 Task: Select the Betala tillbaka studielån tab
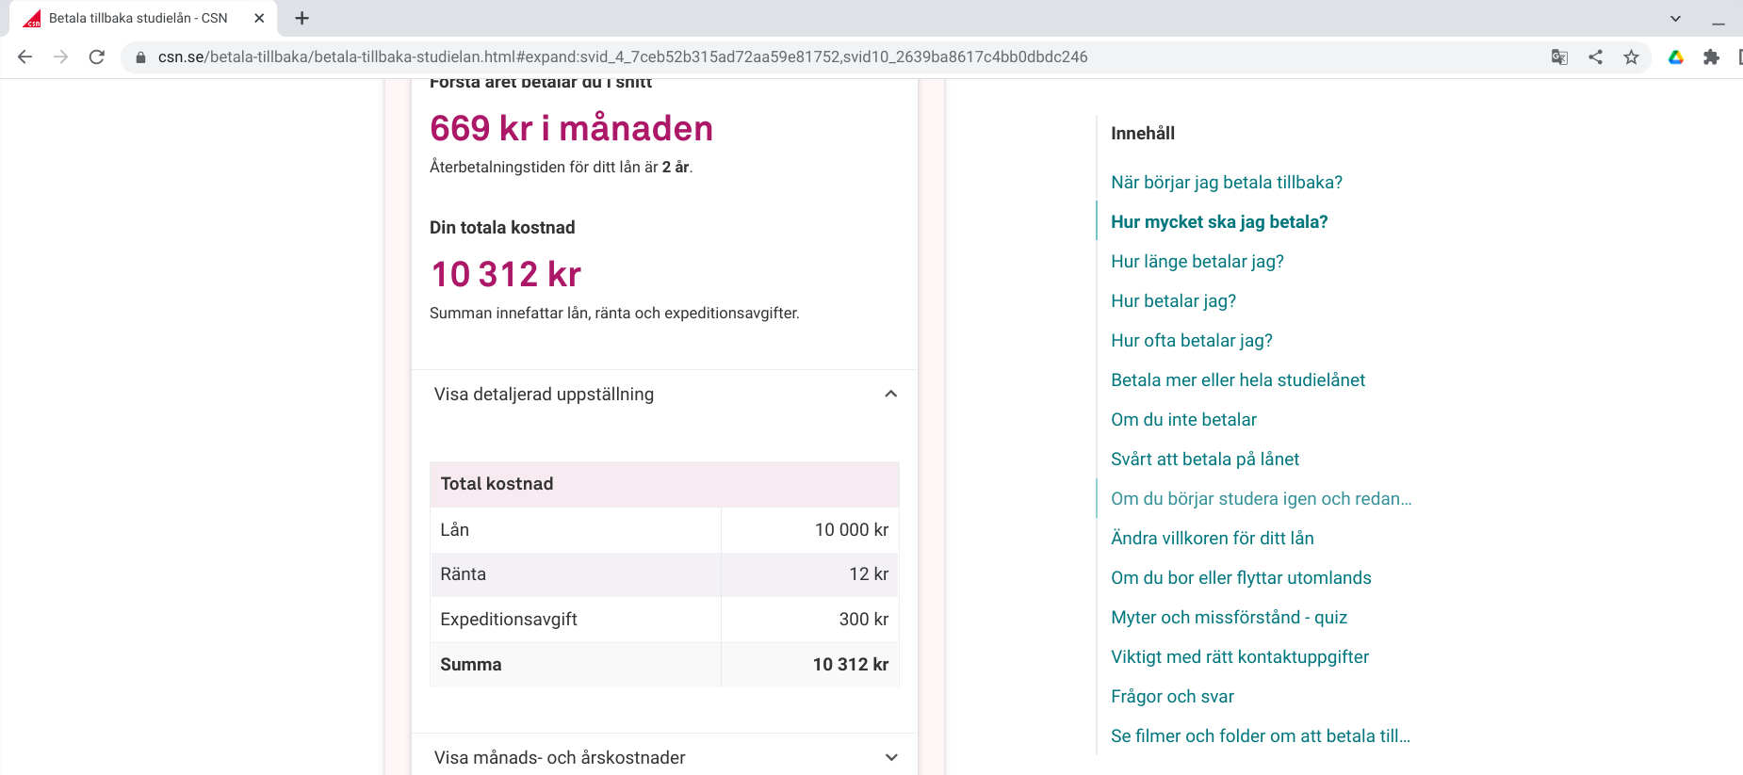138,18
